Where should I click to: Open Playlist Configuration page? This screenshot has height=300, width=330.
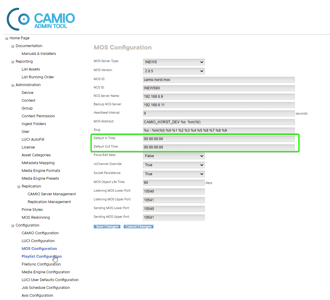(42, 256)
